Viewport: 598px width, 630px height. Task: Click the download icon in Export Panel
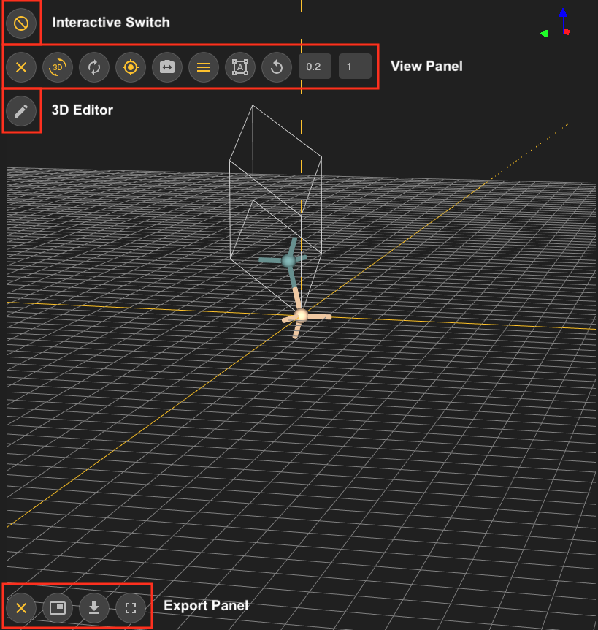[94, 608]
